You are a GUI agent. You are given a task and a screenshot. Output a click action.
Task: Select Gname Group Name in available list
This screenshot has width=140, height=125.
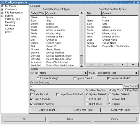click(x=55, y=50)
